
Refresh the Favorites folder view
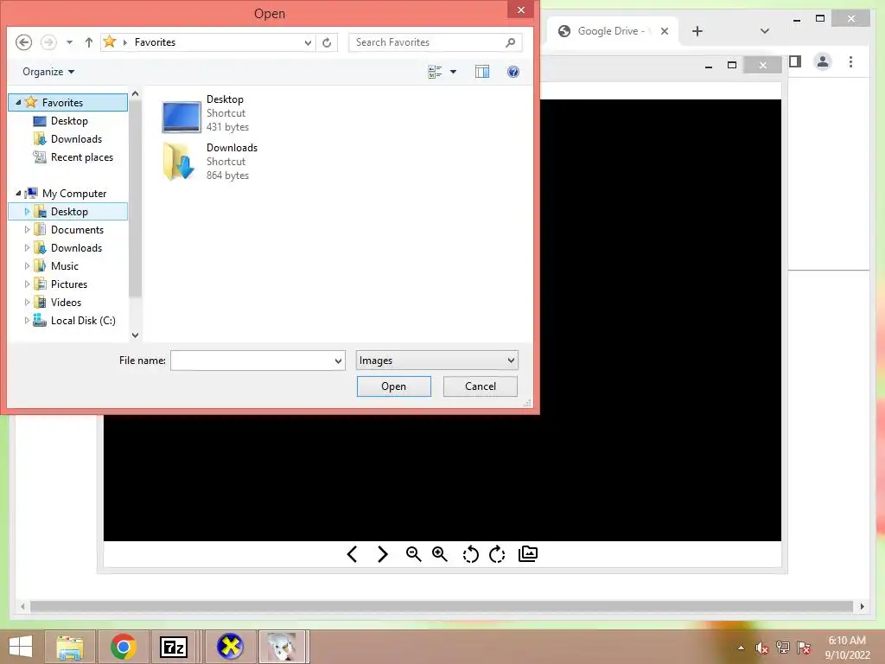pos(327,42)
